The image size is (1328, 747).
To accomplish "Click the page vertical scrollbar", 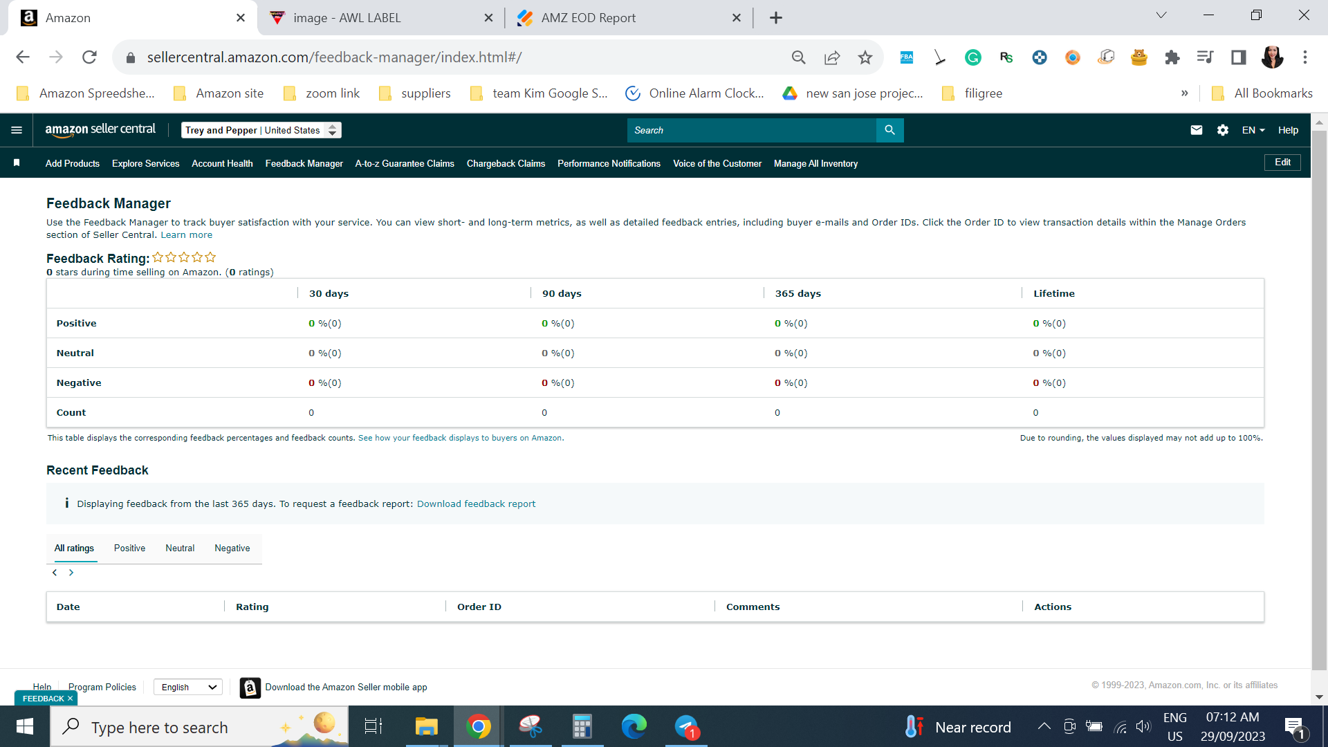I will tap(1319, 401).
